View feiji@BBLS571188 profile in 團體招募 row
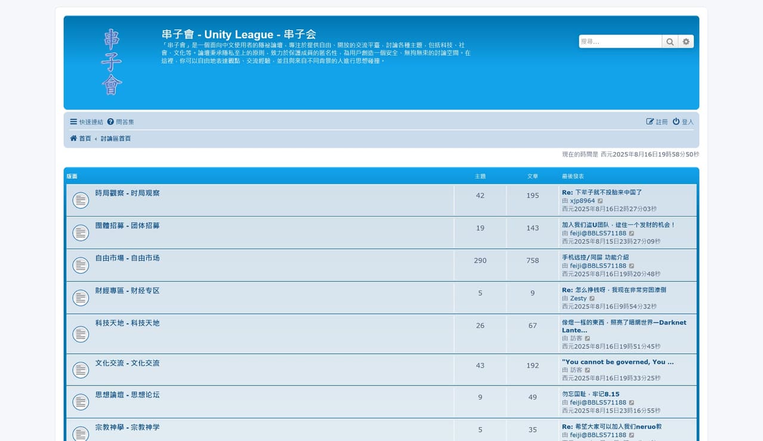 pos(598,233)
